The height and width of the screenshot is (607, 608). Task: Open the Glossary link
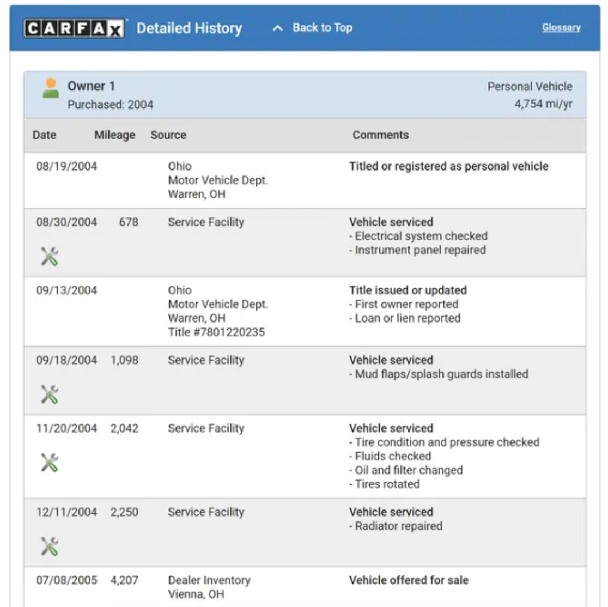(x=561, y=28)
